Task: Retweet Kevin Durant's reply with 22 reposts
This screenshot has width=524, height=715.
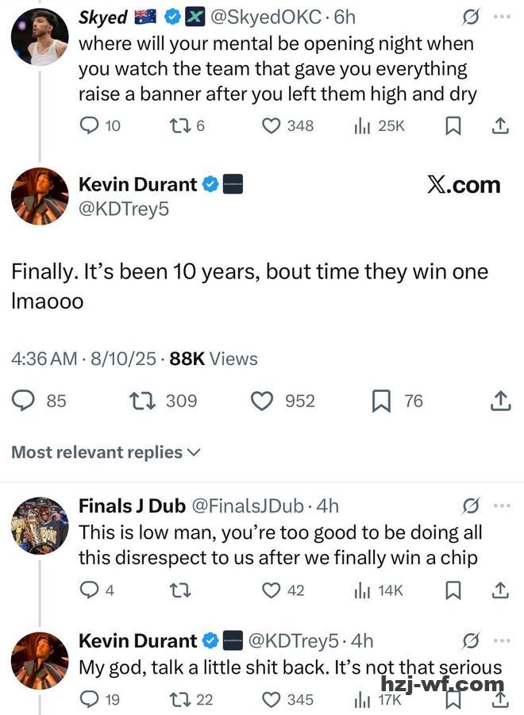Action: coord(181,699)
